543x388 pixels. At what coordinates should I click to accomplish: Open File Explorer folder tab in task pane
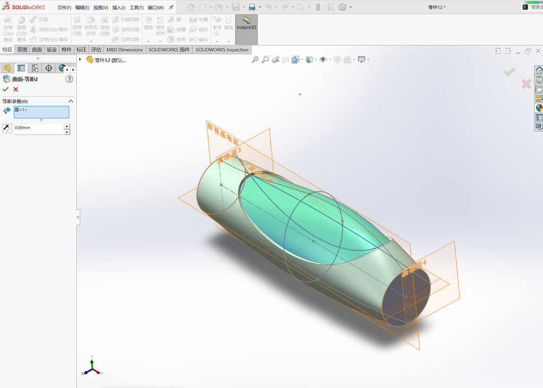coord(539,89)
